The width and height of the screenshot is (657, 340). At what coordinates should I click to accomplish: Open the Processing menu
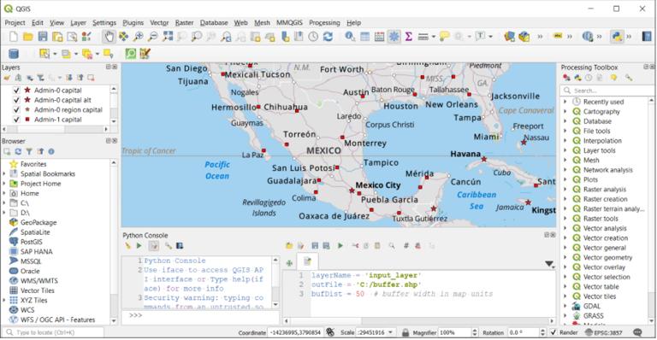pos(324,22)
